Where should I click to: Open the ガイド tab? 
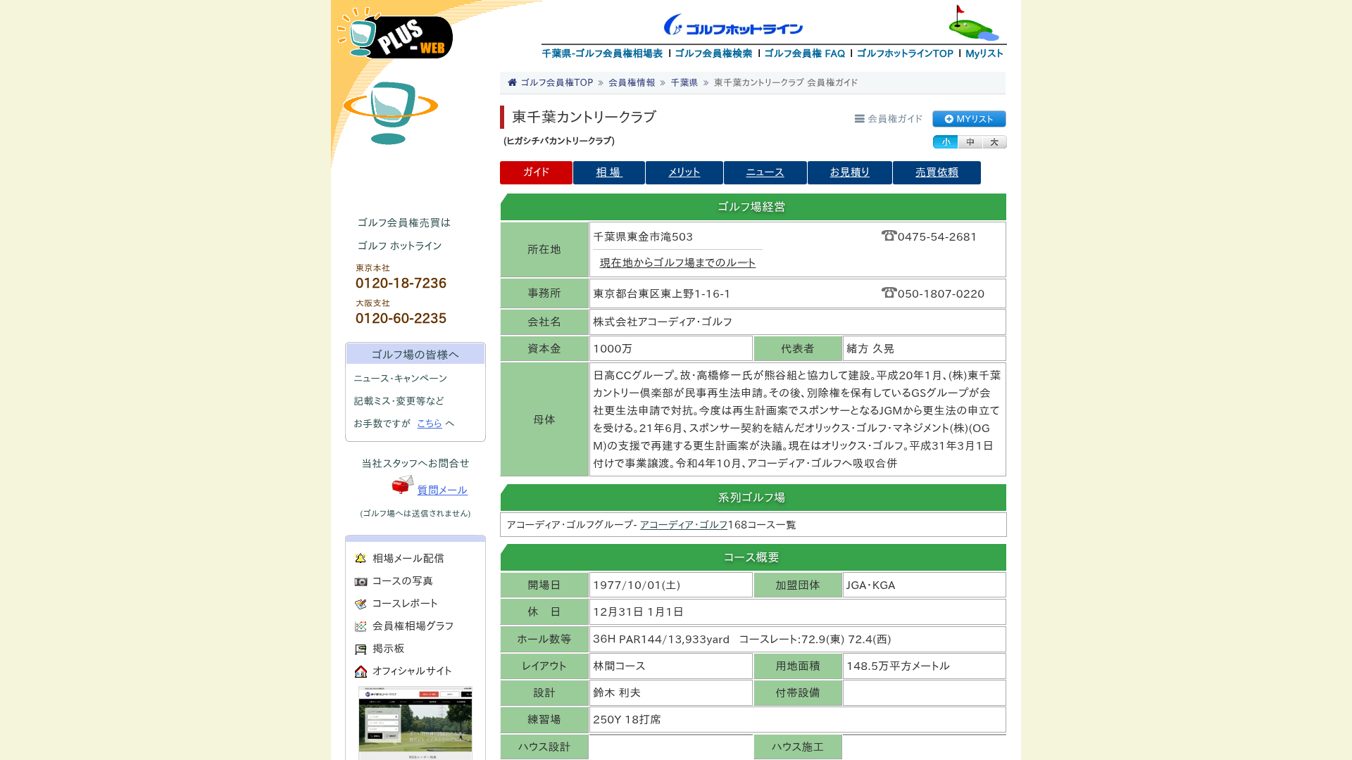point(536,172)
